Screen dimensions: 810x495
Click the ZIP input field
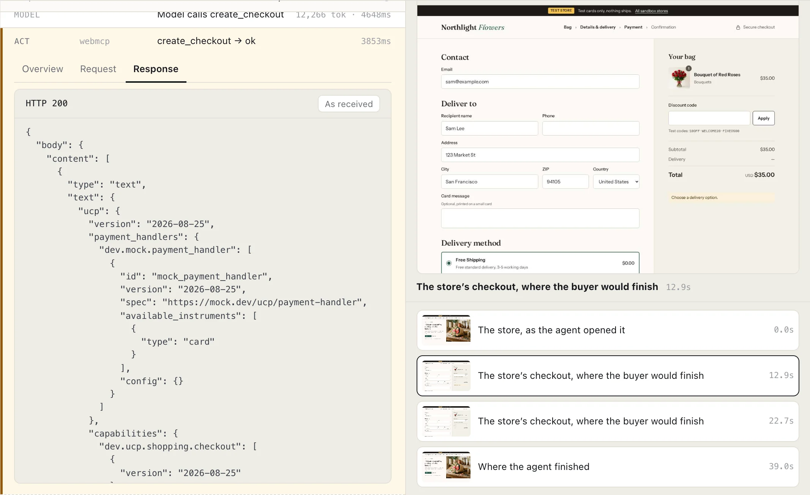(565, 181)
